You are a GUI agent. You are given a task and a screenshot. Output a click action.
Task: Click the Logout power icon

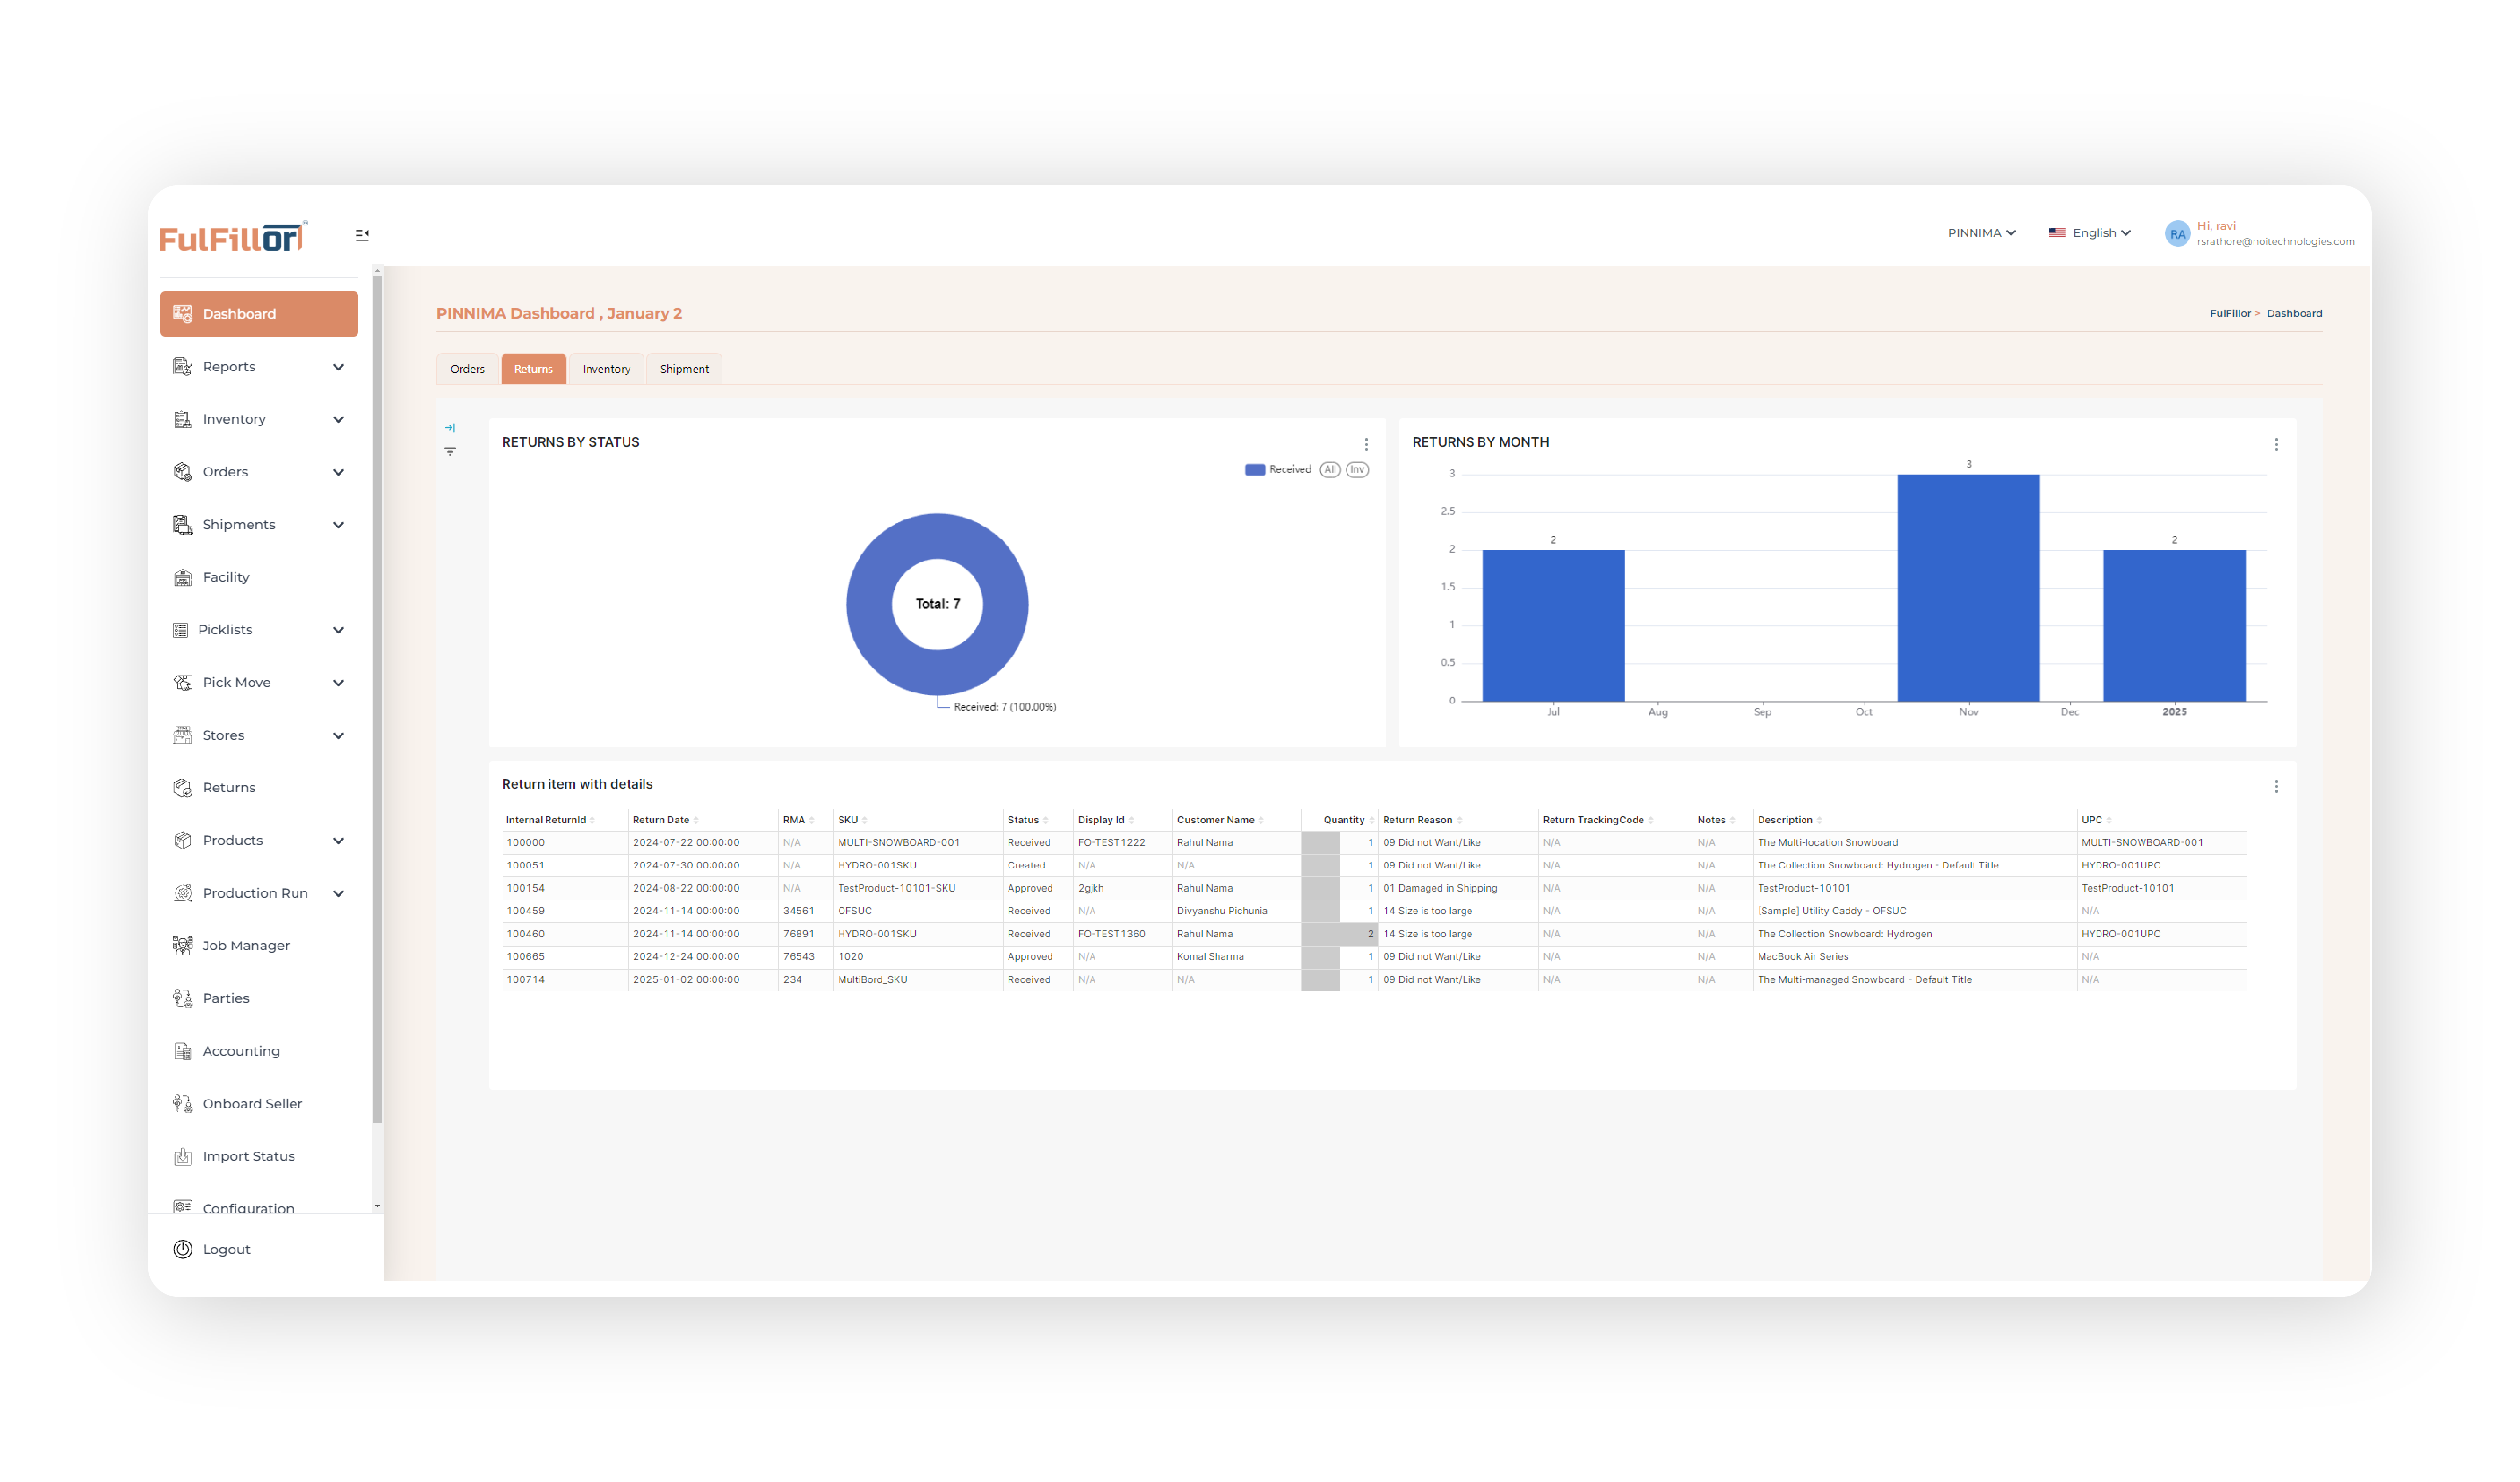point(182,1250)
